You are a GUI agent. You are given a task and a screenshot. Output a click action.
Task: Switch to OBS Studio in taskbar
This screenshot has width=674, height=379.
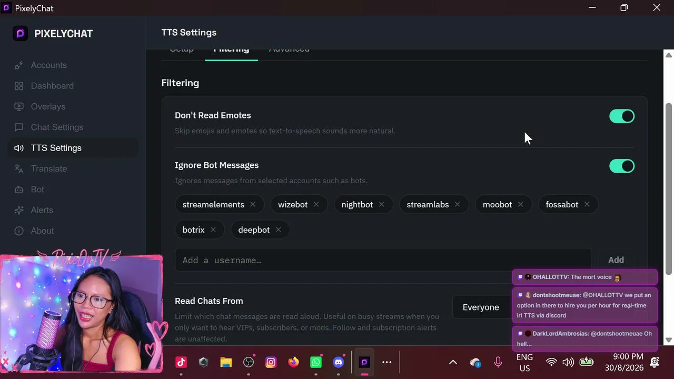[249, 362]
